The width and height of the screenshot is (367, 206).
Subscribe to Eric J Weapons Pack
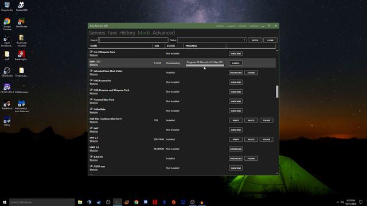(x=236, y=53)
